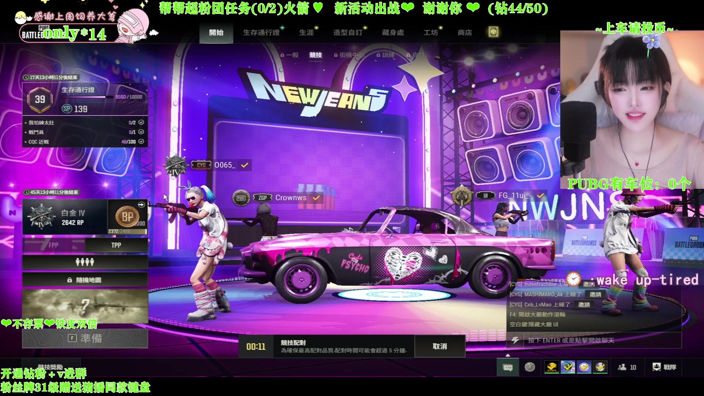Click the yellow box icon next to 商店

pos(494,32)
